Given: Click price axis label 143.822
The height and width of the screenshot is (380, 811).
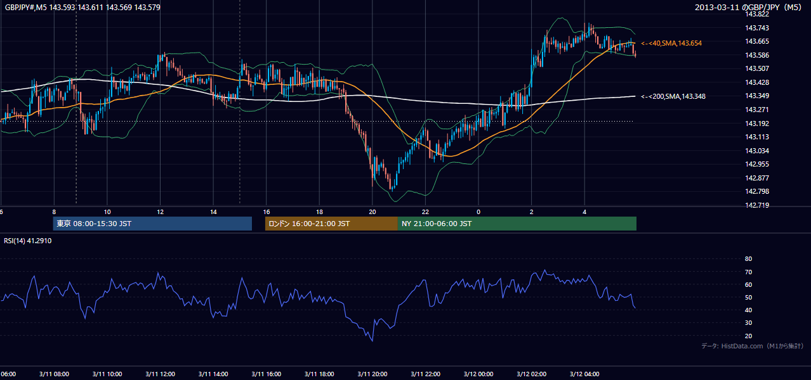Looking at the screenshot, I should [758, 14].
